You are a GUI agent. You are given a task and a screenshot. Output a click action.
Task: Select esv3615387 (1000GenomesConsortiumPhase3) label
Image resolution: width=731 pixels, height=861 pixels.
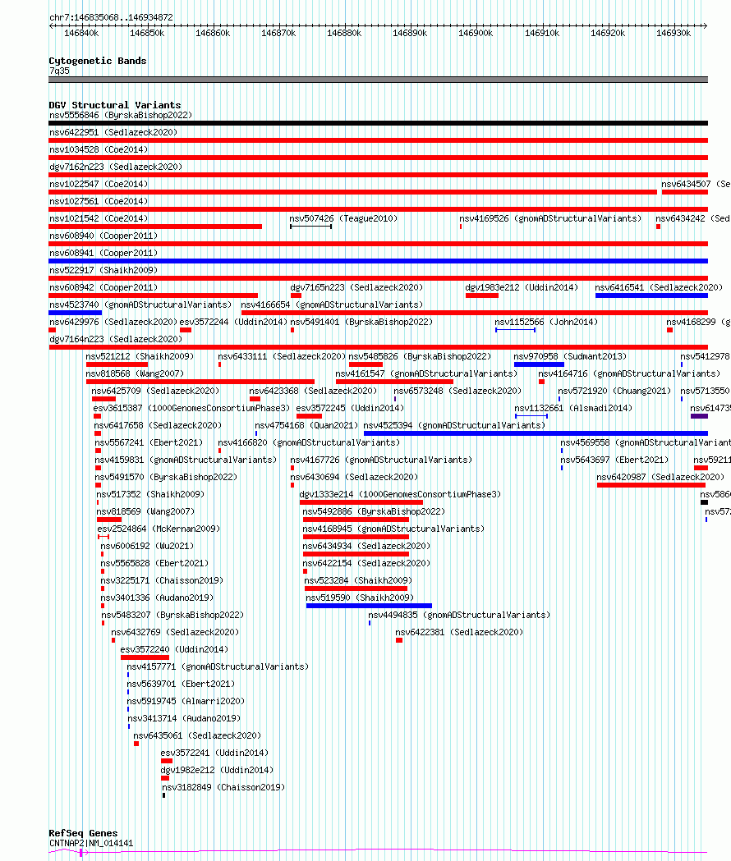[x=191, y=408]
